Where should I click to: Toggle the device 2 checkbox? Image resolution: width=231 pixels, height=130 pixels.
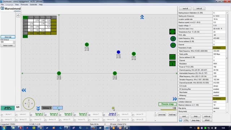pos(17,115)
